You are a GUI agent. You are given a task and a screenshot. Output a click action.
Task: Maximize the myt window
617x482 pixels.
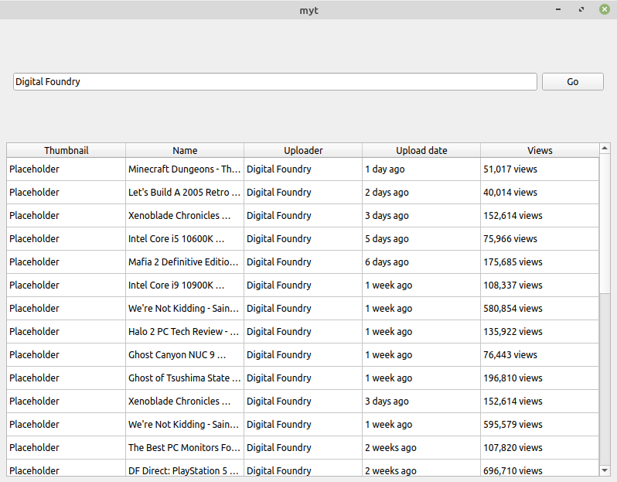click(x=581, y=9)
